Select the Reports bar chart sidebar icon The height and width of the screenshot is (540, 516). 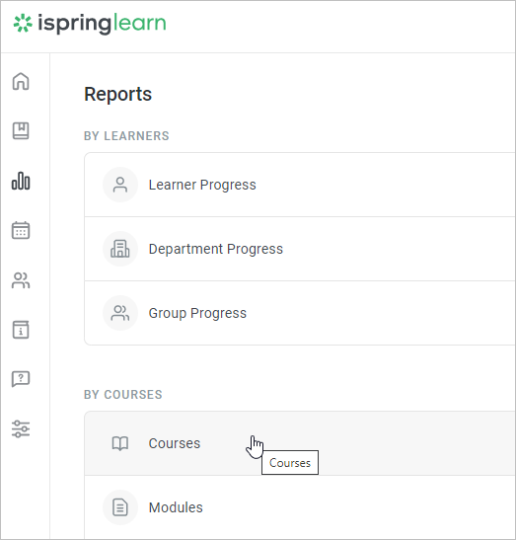(21, 181)
